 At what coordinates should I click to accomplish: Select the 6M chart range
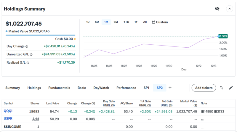pyautogui.click(x=116, y=22)
